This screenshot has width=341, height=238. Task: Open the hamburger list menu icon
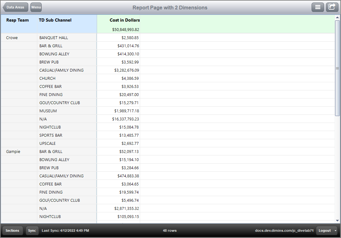pos(318,7)
